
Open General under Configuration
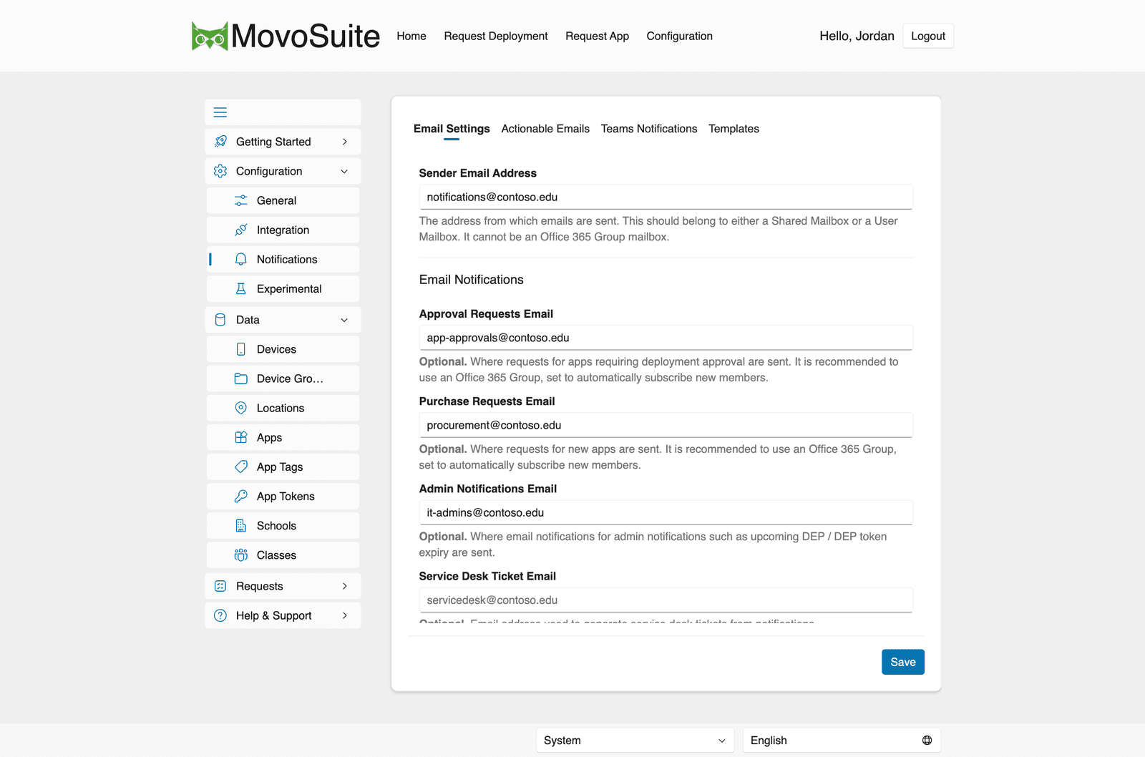(283, 200)
